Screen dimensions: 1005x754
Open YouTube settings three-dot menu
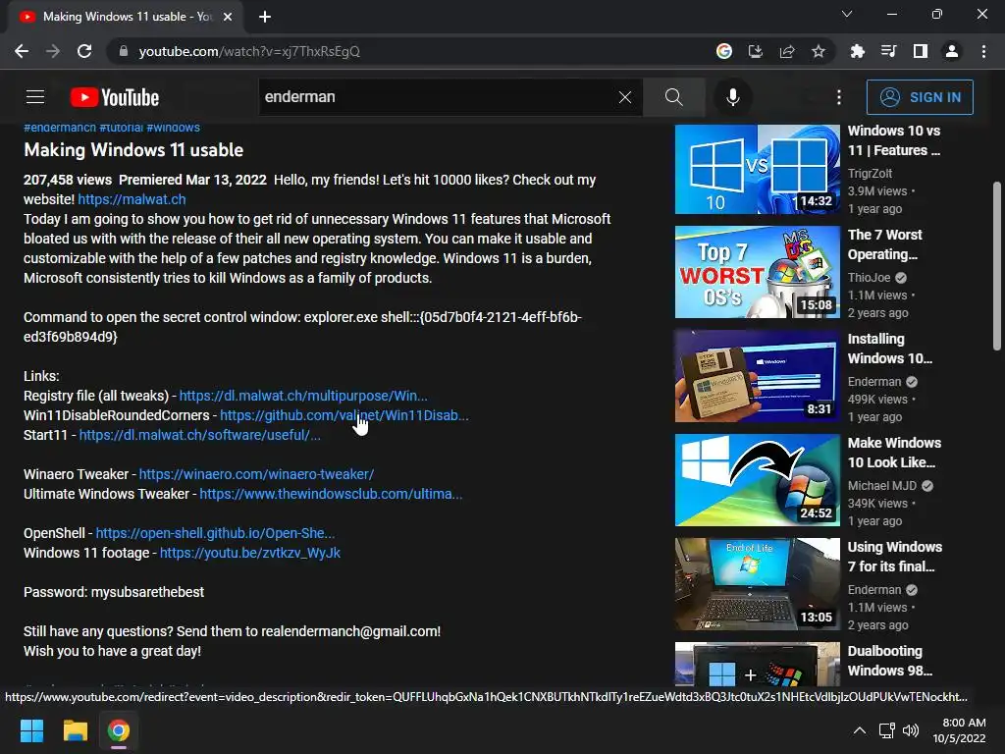click(839, 97)
